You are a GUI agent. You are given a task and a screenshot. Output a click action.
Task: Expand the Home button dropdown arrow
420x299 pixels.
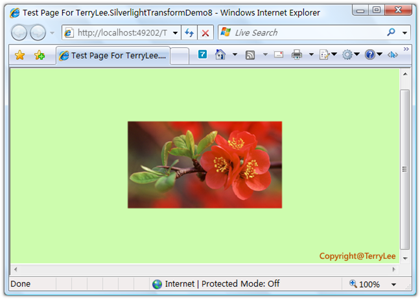coord(235,54)
